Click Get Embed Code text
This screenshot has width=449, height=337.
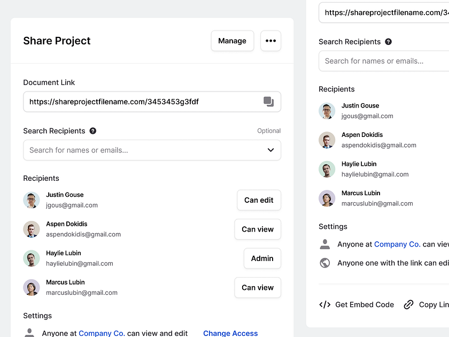[365, 304]
